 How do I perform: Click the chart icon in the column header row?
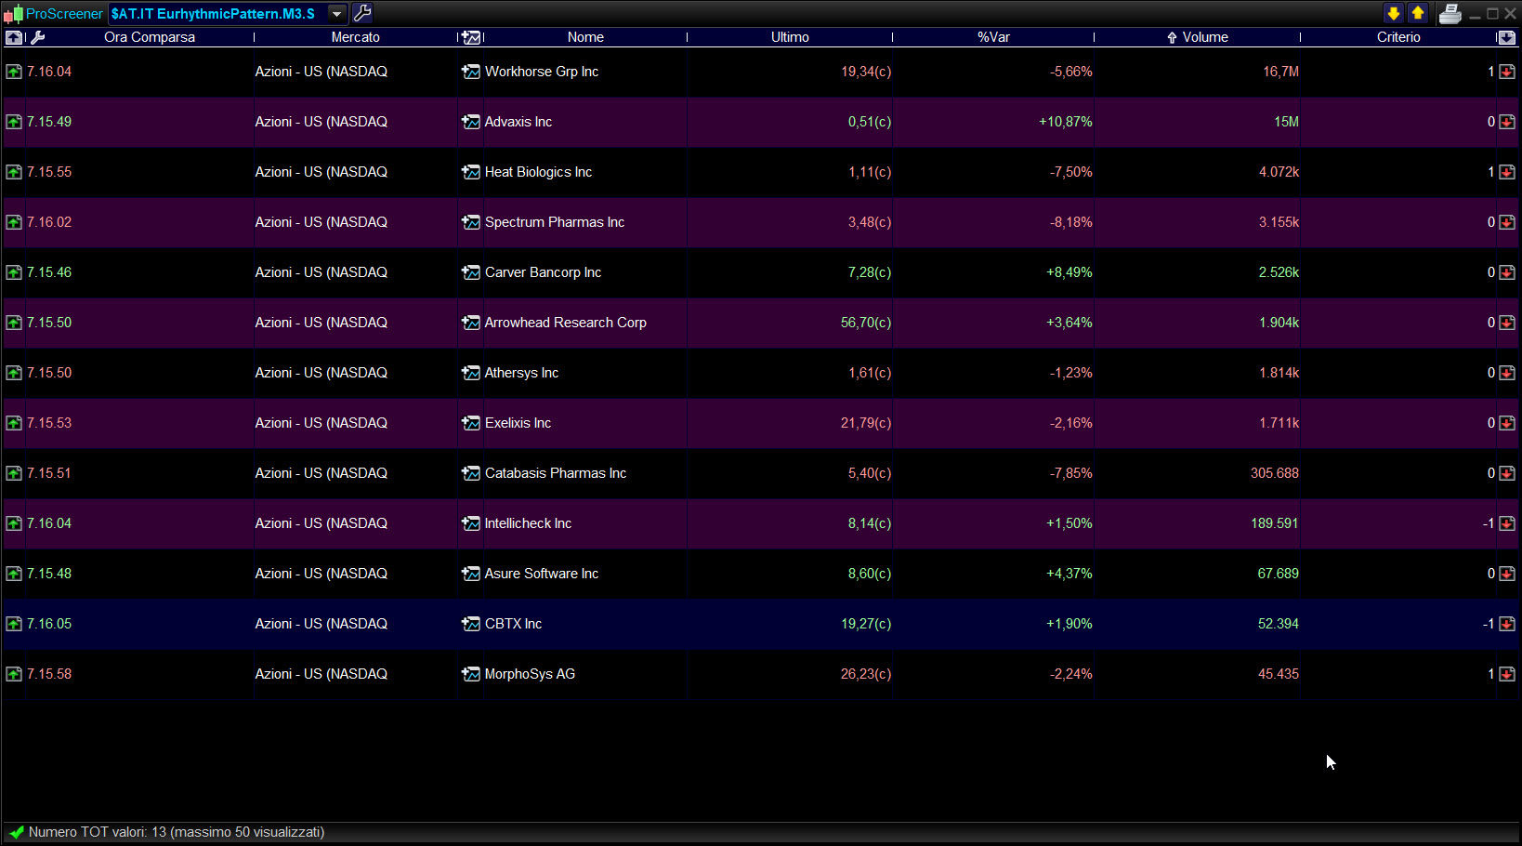click(471, 37)
